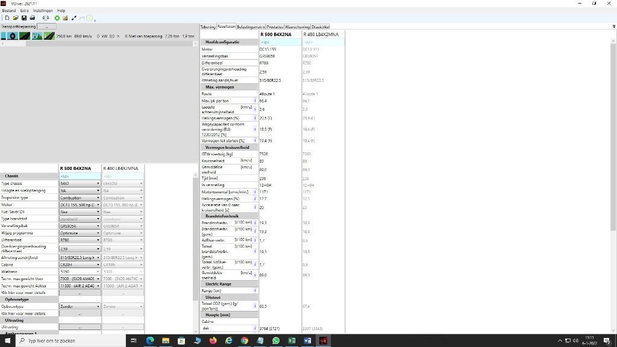Show info for Range (km) row
Image resolution: width=617 pixels, height=347 pixels.
coord(255,290)
